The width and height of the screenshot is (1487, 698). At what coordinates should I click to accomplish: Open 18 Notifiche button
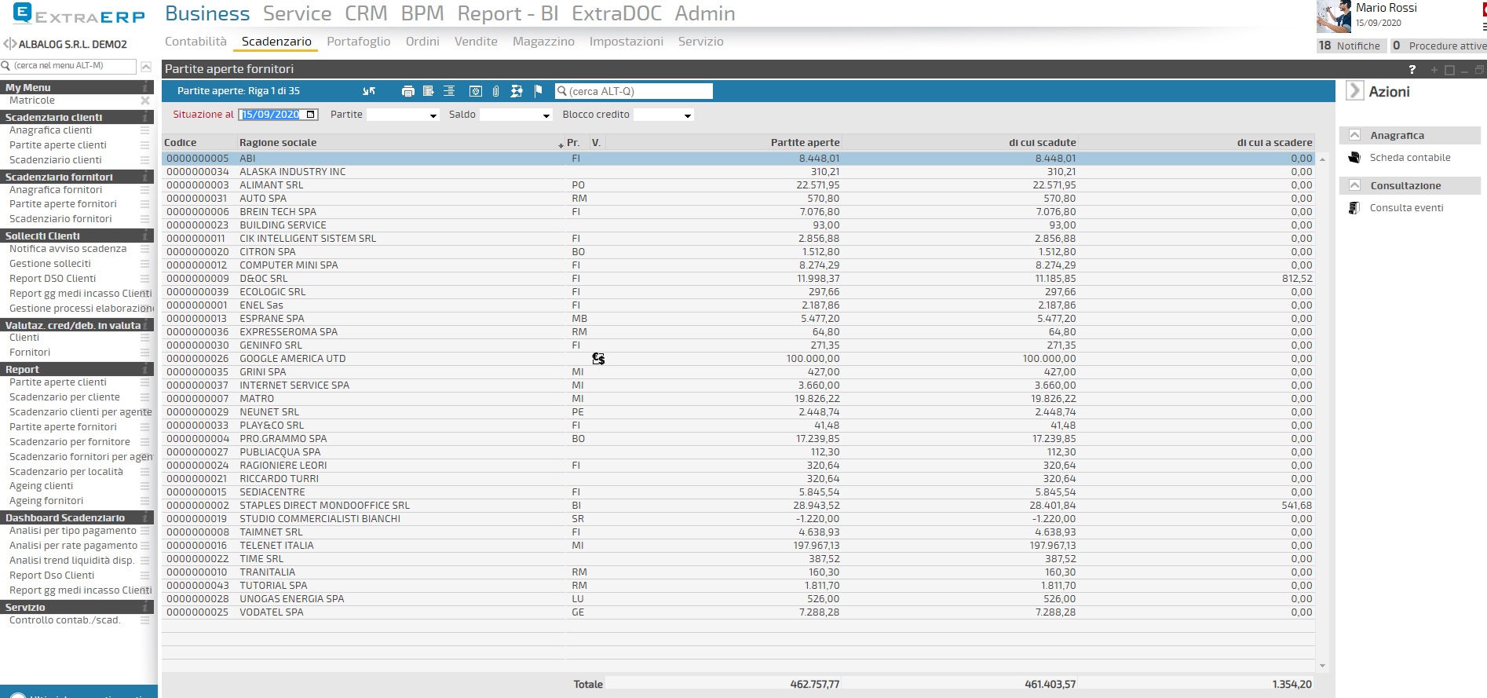coord(1350,46)
